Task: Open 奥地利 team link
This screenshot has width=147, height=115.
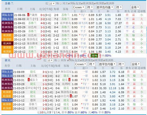Action: [x=65, y=31]
